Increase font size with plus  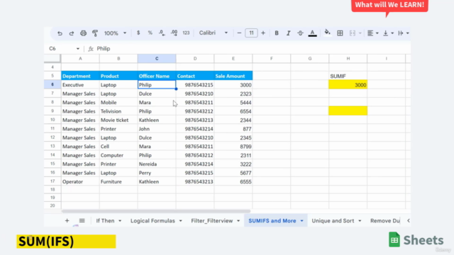tap(263, 33)
